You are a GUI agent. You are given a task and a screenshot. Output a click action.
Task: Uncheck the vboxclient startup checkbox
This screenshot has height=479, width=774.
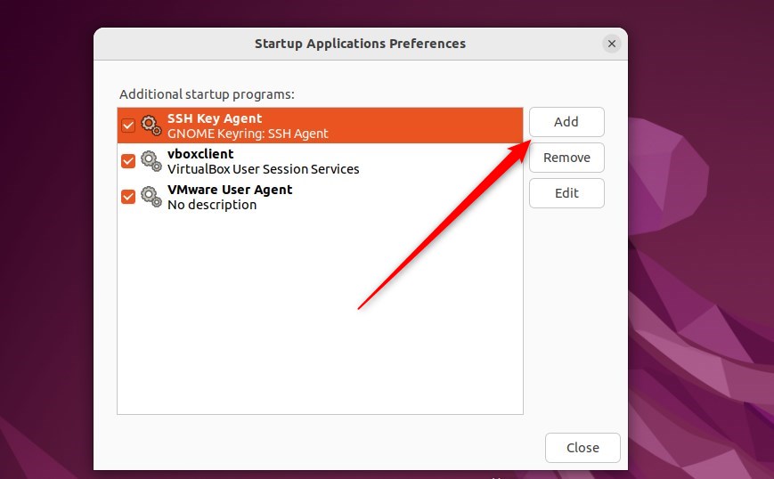[x=128, y=161]
